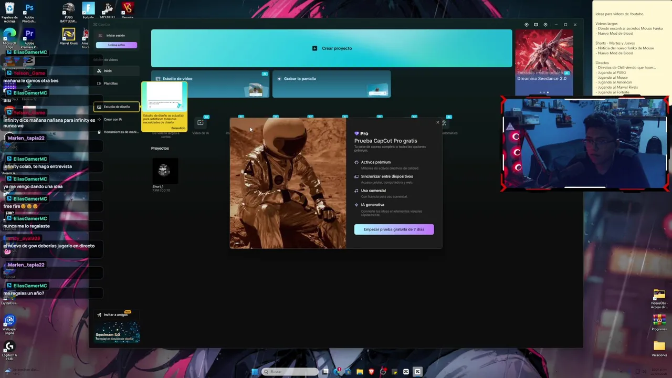Click the Inicio sidebar icon

click(99, 71)
